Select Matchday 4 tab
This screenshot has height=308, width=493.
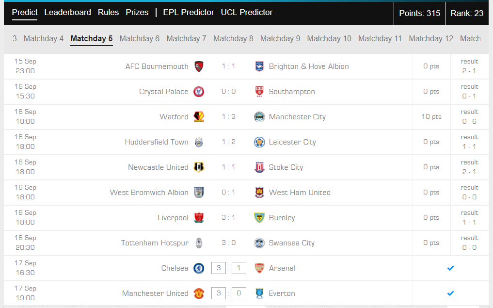(x=44, y=39)
